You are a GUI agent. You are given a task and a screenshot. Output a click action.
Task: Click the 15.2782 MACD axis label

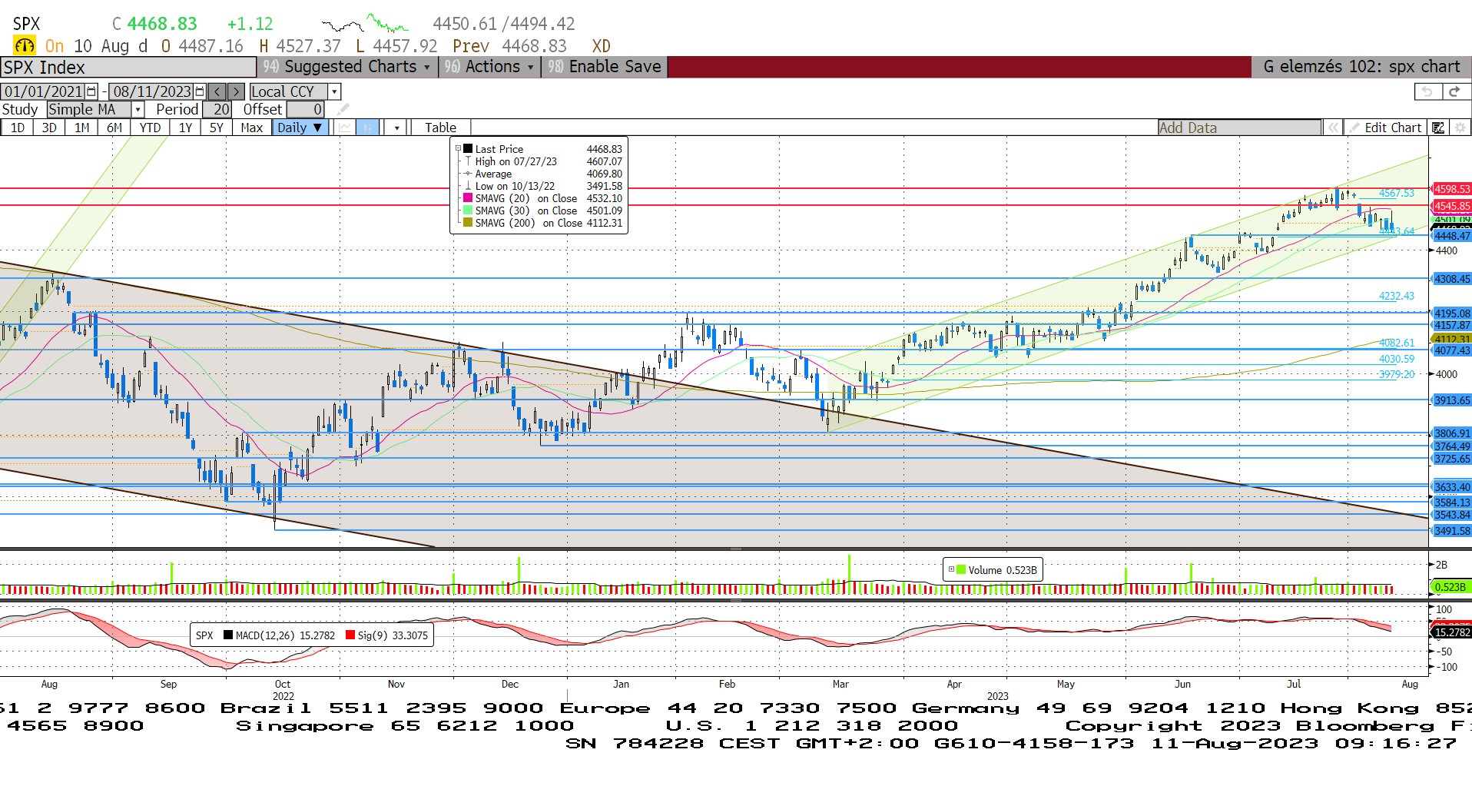1451,632
